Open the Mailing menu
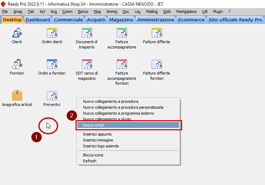 pyautogui.click(x=152, y=11)
